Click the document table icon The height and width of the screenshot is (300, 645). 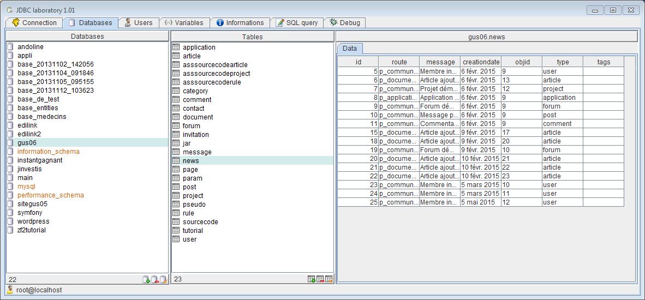(176, 117)
